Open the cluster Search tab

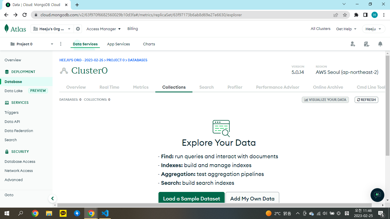point(206,87)
